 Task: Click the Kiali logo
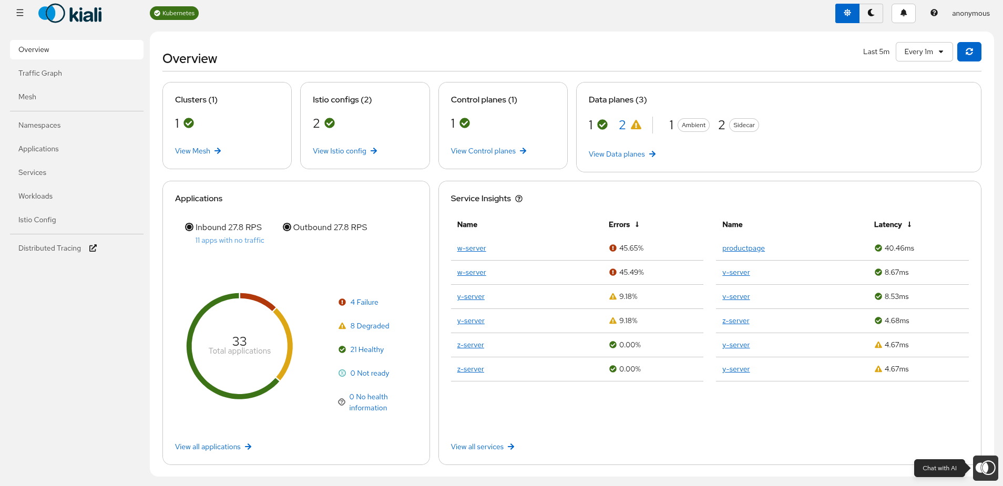click(x=70, y=14)
